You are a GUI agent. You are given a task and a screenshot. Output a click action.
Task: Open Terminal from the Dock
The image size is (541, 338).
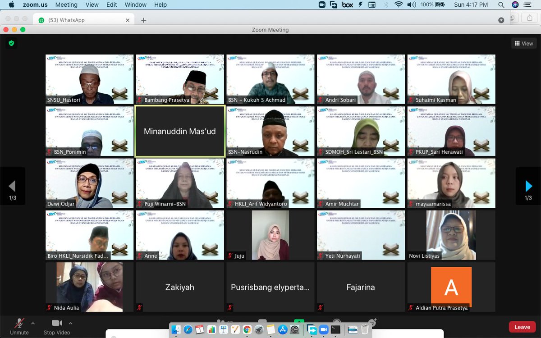pos(335,330)
